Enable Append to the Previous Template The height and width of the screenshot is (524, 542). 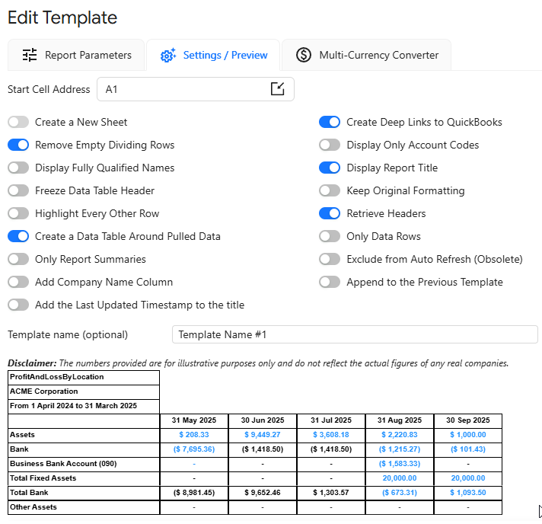(330, 282)
